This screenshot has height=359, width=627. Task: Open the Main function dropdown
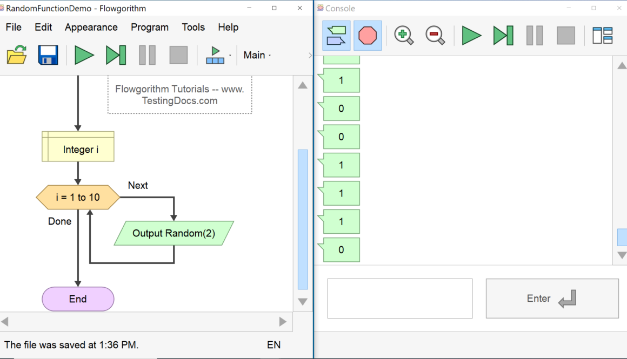coord(257,55)
